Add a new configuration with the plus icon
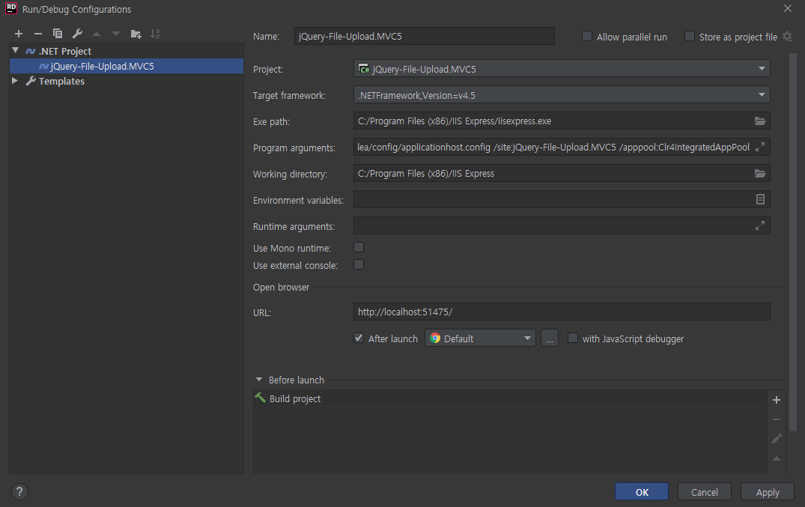 click(x=19, y=34)
